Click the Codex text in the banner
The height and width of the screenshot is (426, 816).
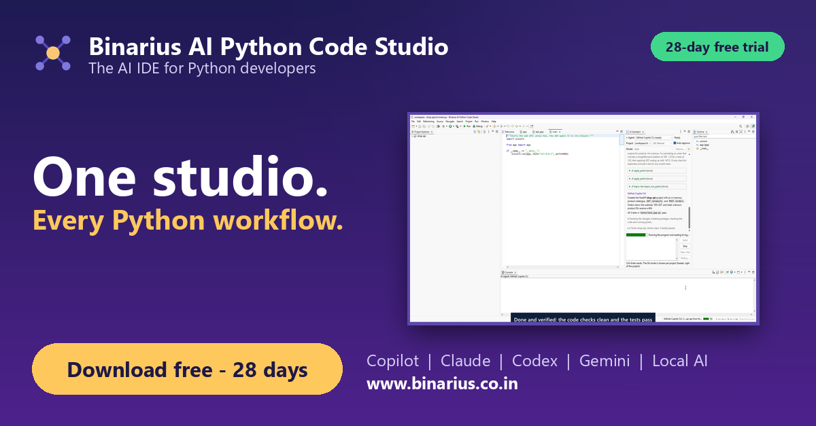[534, 361]
